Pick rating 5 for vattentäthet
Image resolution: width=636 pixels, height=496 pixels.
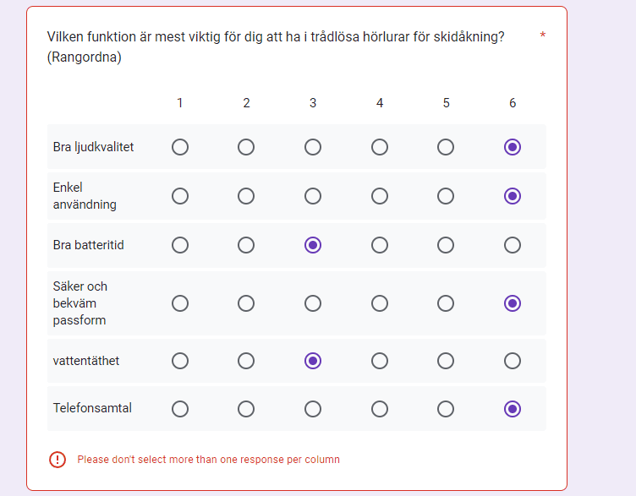tap(446, 361)
